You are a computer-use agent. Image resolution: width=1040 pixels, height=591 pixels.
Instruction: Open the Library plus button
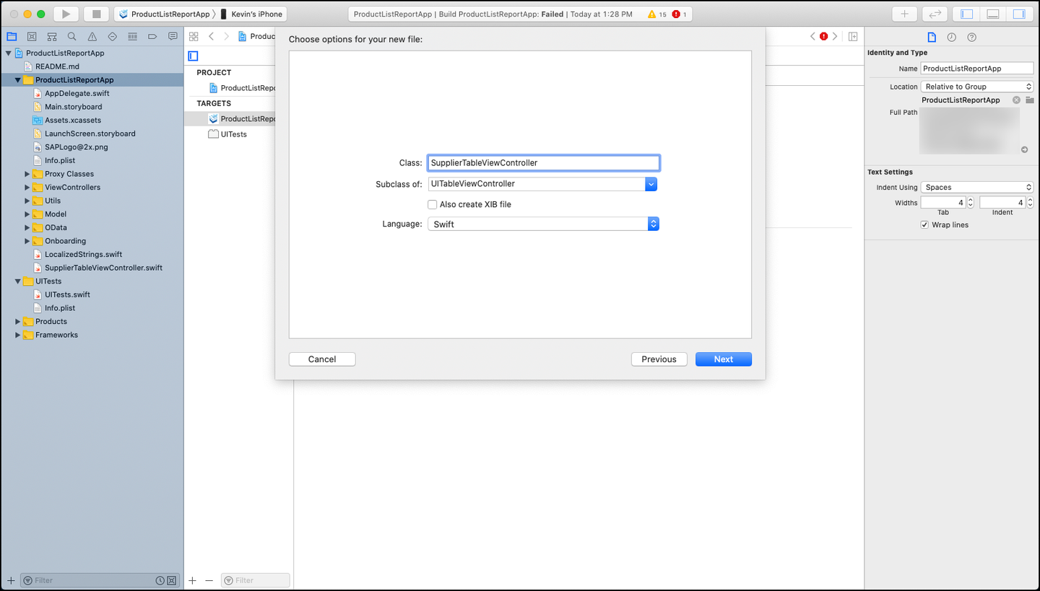click(x=904, y=14)
